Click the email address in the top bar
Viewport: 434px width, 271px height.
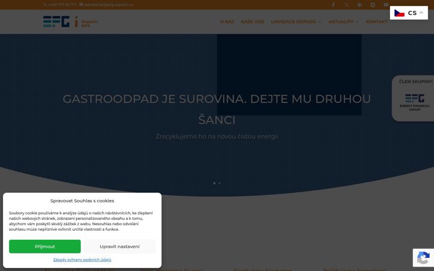[x=106, y=5]
